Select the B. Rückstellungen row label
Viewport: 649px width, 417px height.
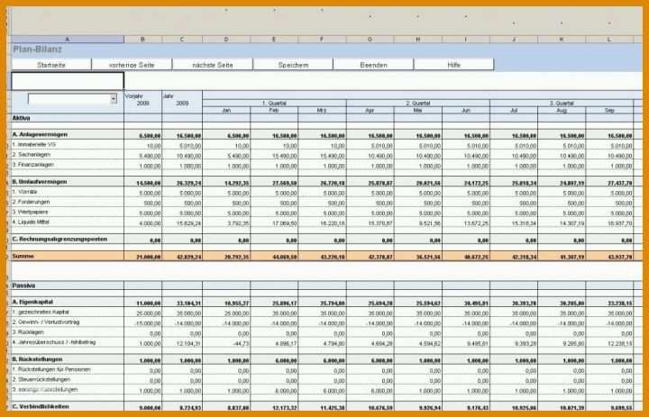(37, 359)
